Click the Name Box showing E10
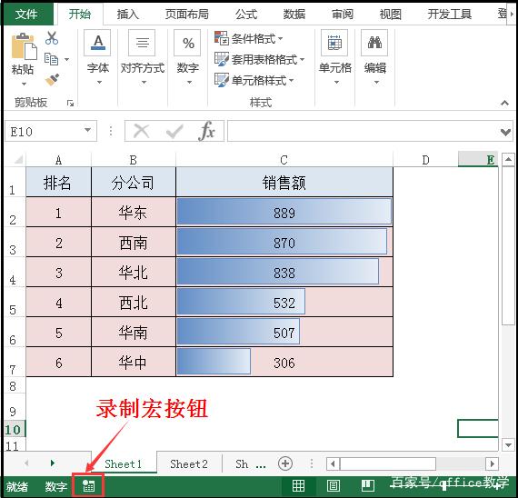The height and width of the screenshot is (498, 518). pyautogui.click(x=51, y=131)
